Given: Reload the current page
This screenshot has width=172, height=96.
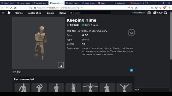Looking at the screenshot, I should click(11, 8).
